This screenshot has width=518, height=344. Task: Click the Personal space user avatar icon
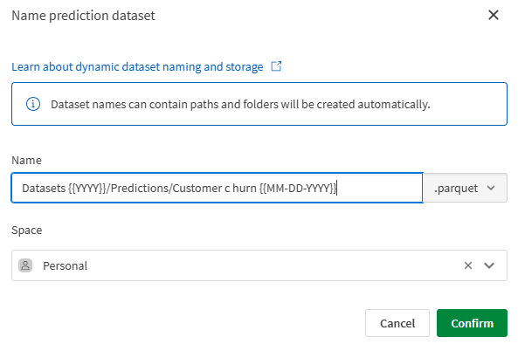tap(25, 265)
